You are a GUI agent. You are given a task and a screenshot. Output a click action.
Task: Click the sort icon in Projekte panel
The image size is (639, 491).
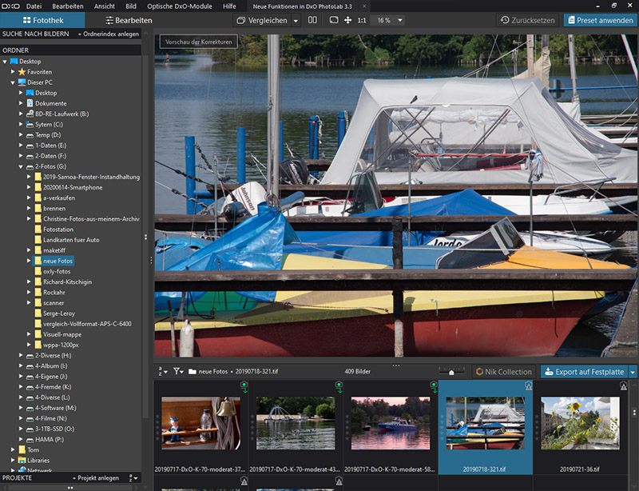[x=131, y=478]
